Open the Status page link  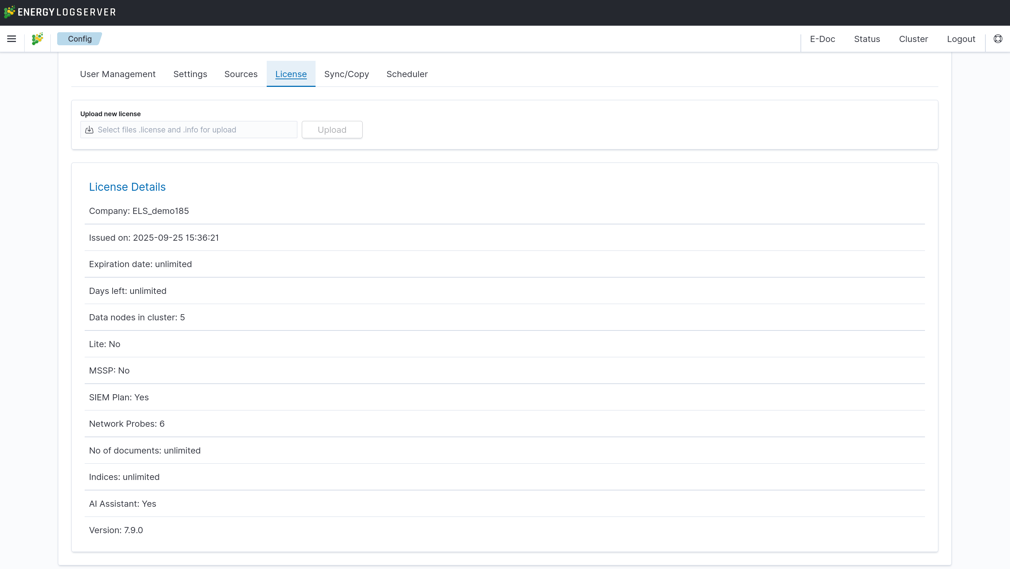coord(867,39)
